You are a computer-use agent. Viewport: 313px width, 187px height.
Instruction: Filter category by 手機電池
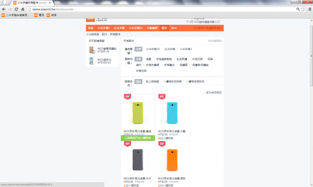pos(170,65)
